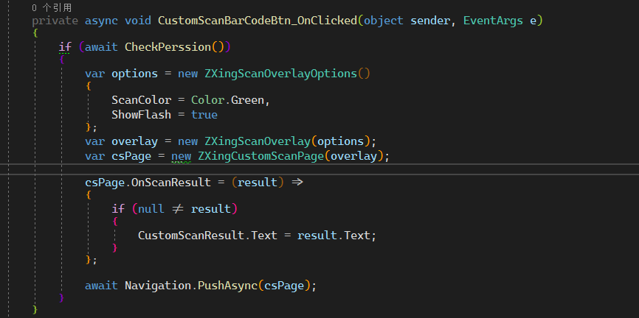Click the lambda arrow after (result)
This screenshot has height=318, width=639.
(297, 182)
